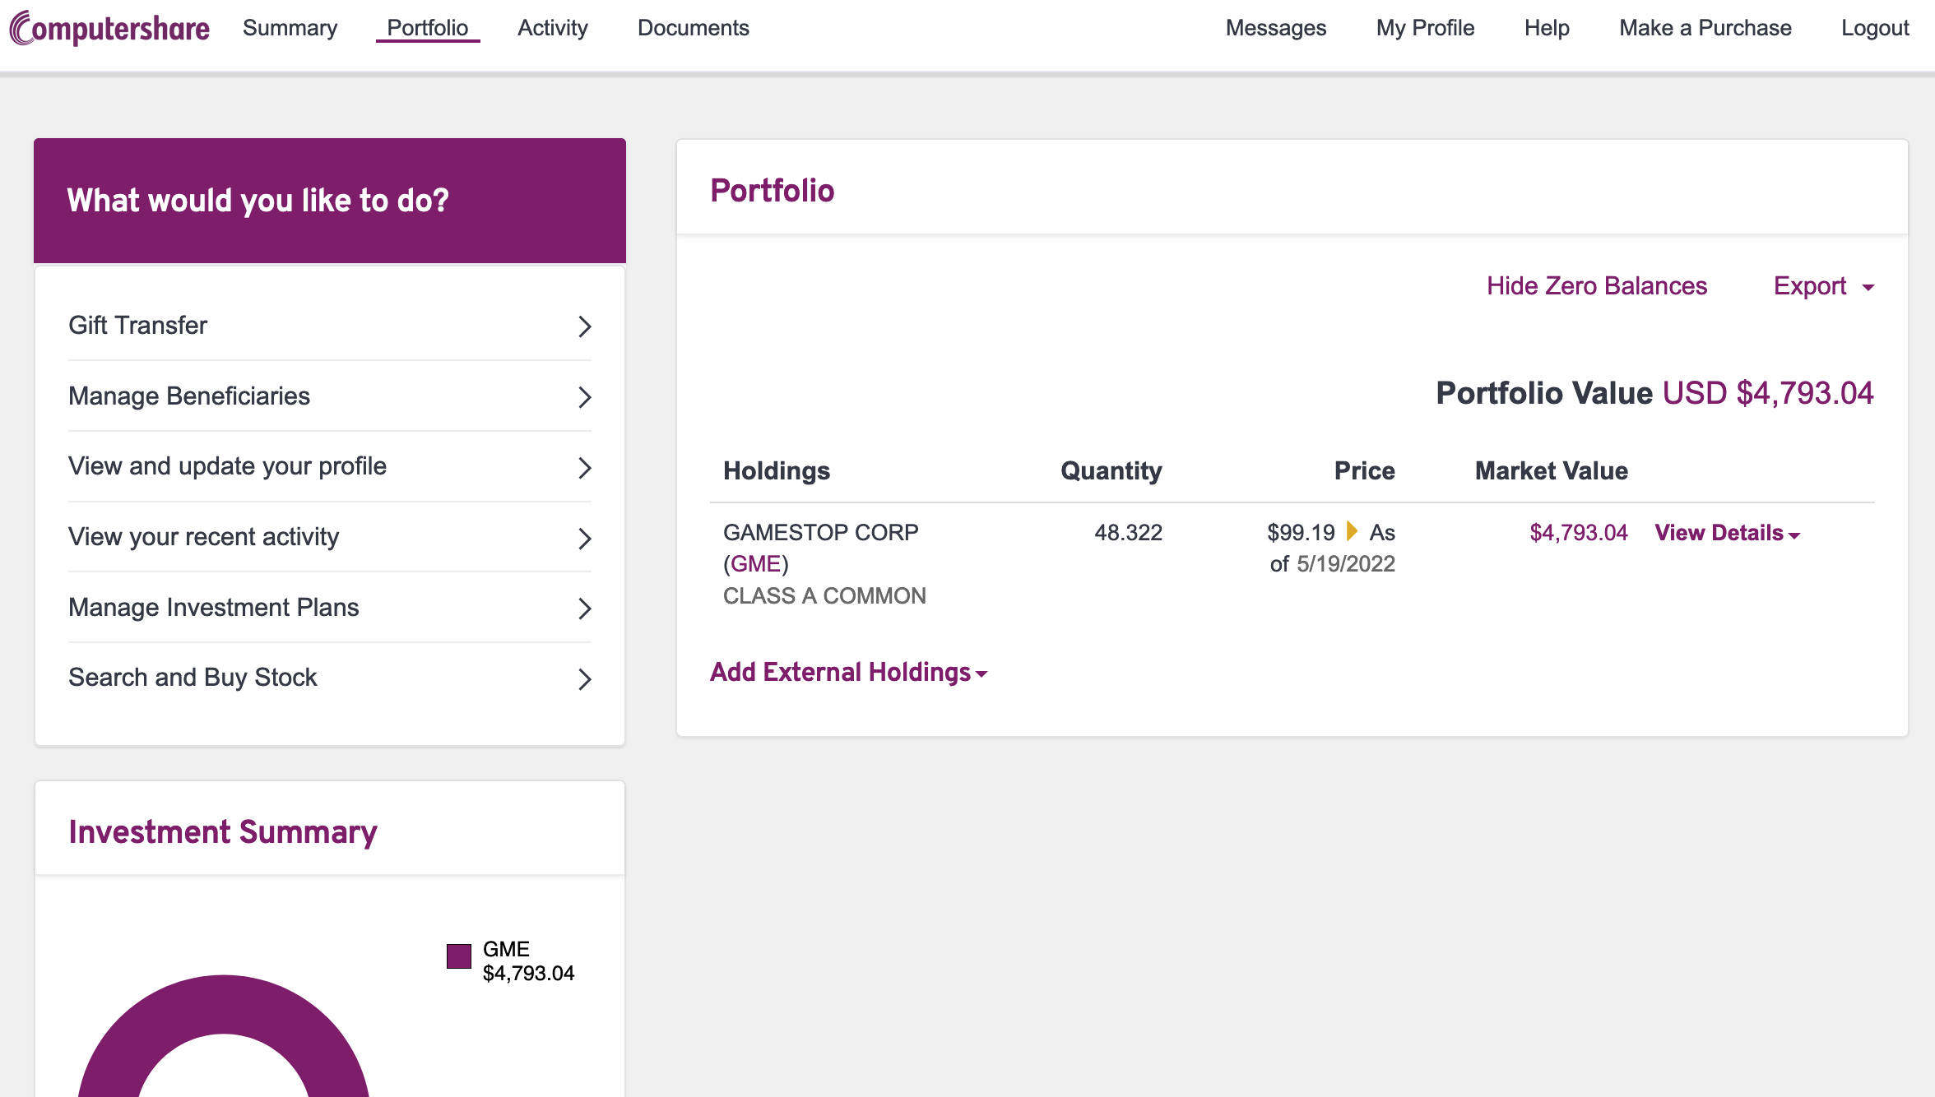The width and height of the screenshot is (1935, 1097).
Task: Click the Manage Investment Plans chevron
Action: point(584,609)
